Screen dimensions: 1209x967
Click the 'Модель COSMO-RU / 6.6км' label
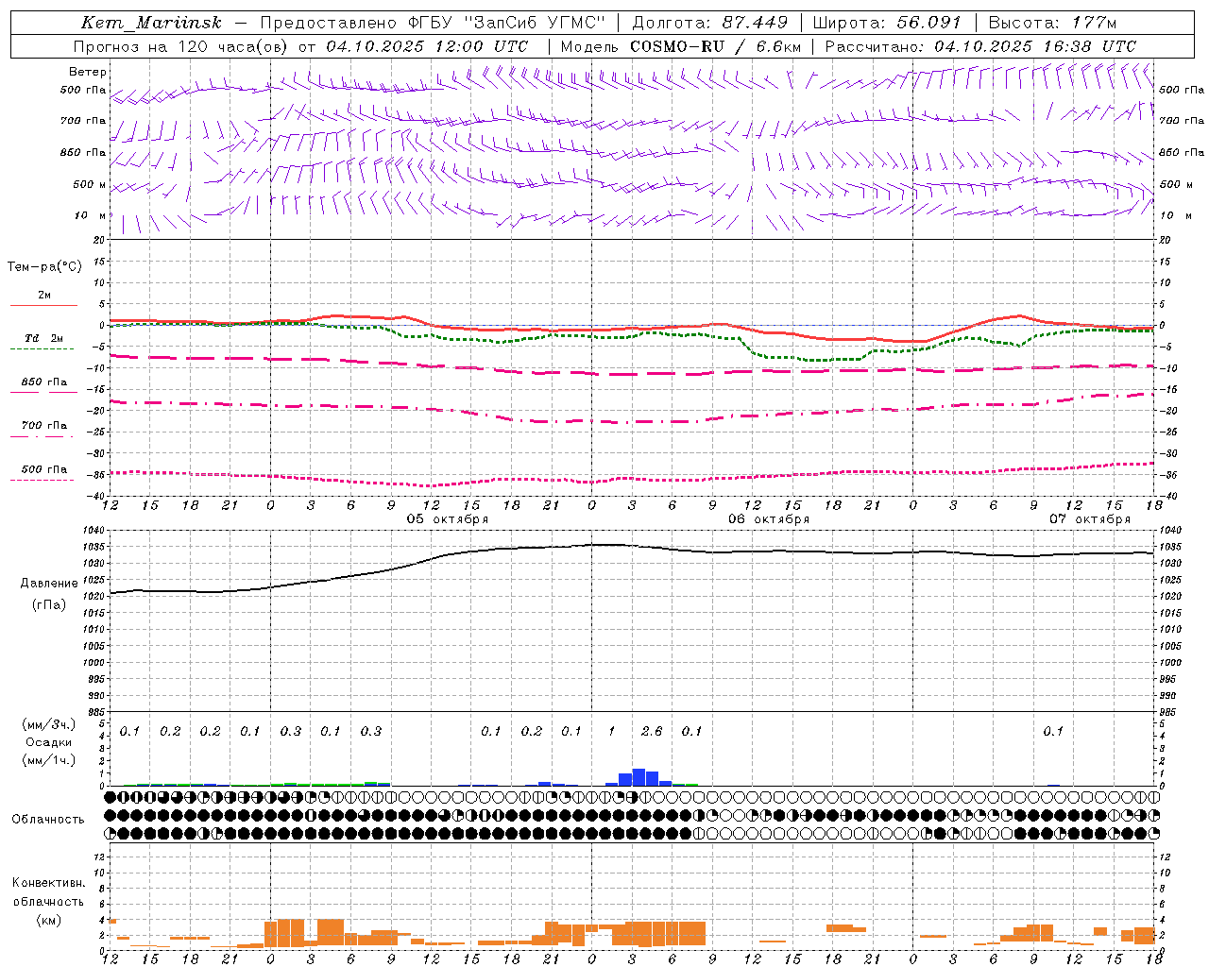[x=681, y=46]
